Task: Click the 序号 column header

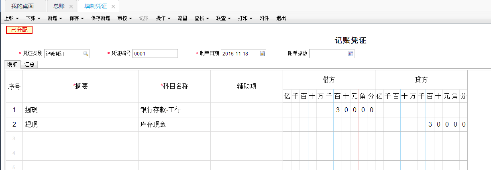Action: (14, 86)
